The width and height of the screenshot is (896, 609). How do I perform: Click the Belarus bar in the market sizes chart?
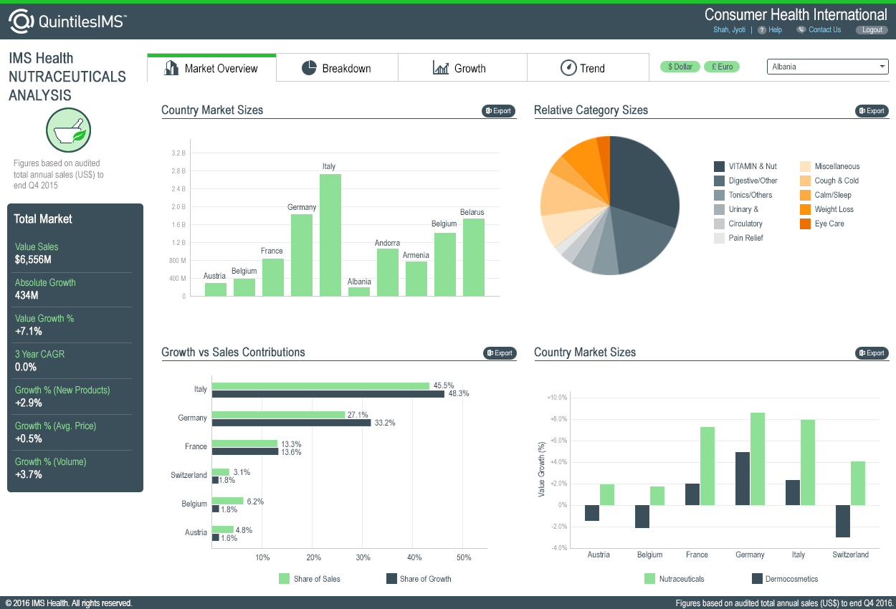click(x=474, y=257)
